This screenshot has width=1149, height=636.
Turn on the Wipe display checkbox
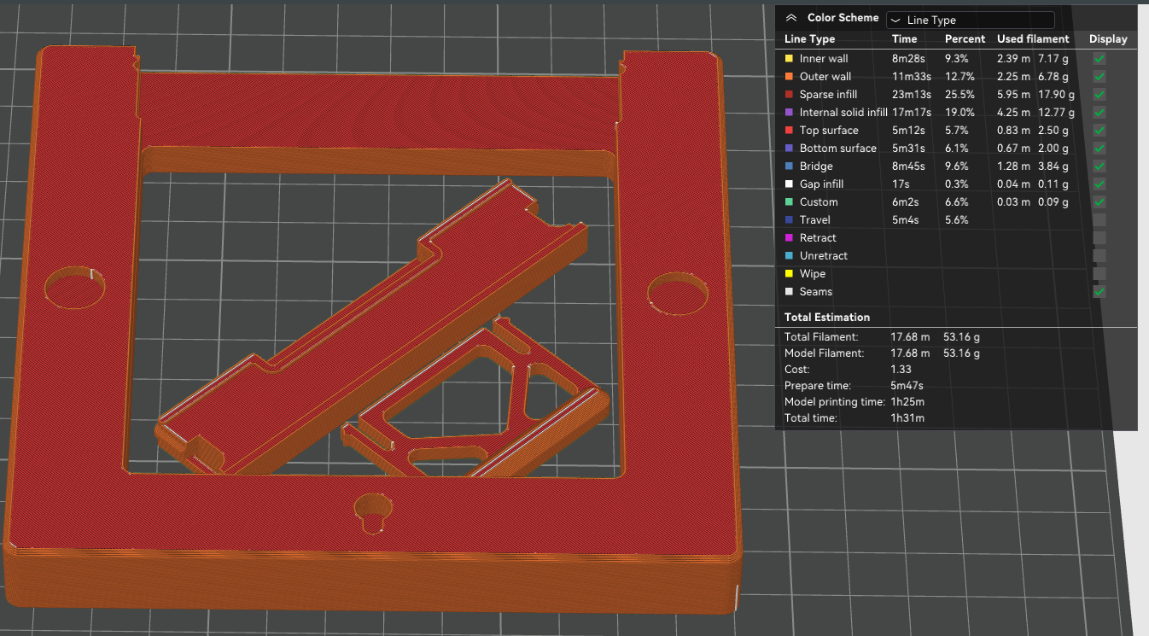1099,274
